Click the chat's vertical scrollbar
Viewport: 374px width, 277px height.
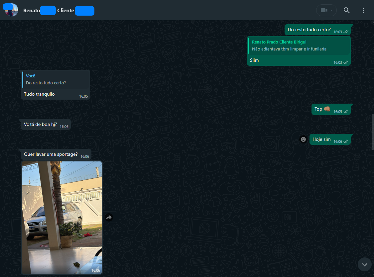pyautogui.click(x=372, y=132)
